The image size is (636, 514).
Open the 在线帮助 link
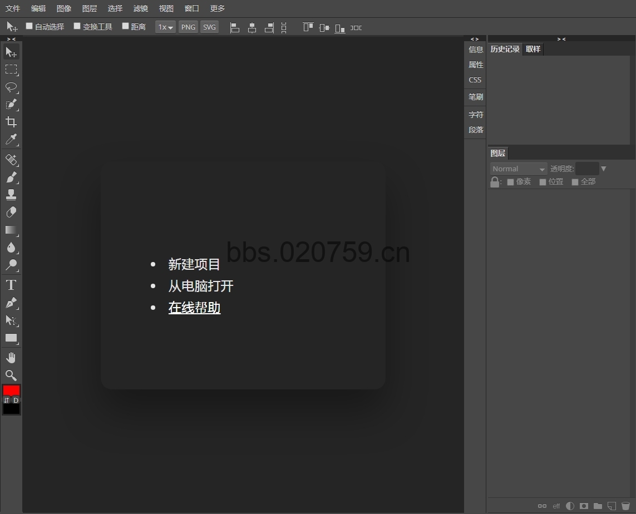(x=194, y=308)
